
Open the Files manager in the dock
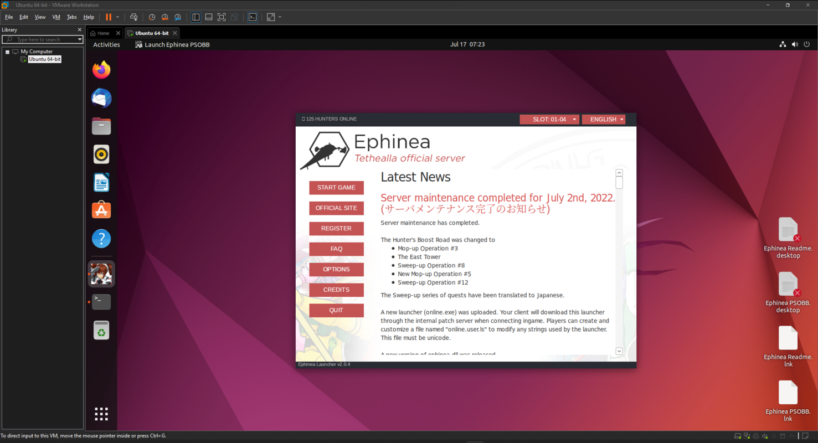coord(101,126)
